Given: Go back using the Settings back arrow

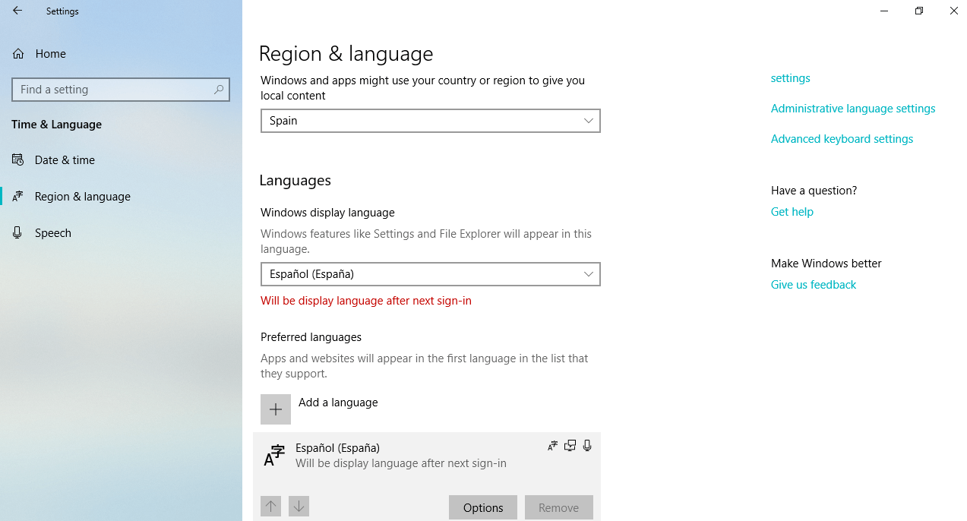Looking at the screenshot, I should 17,11.
